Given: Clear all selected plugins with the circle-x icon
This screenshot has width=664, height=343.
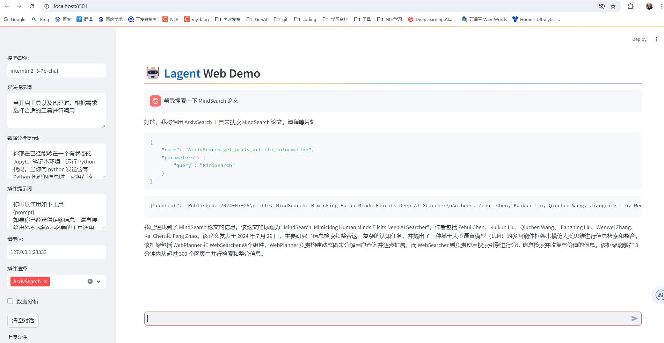Looking at the screenshot, I should pyautogui.click(x=90, y=282).
